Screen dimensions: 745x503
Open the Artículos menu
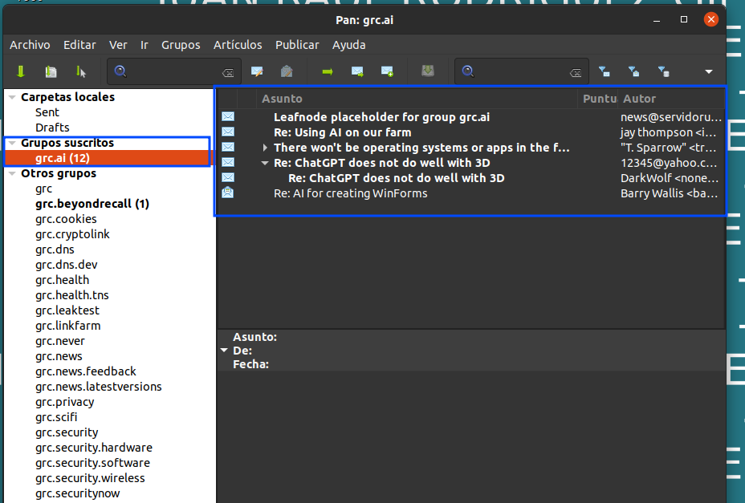pyautogui.click(x=238, y=45)
